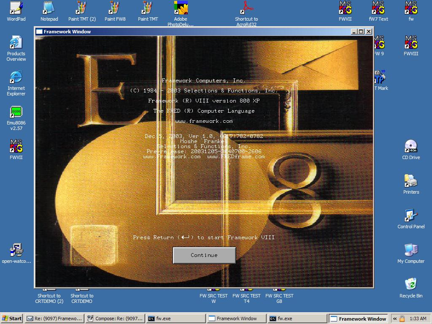Select the Shortcut to CRTDEMO (2) label

click(49, 298)
